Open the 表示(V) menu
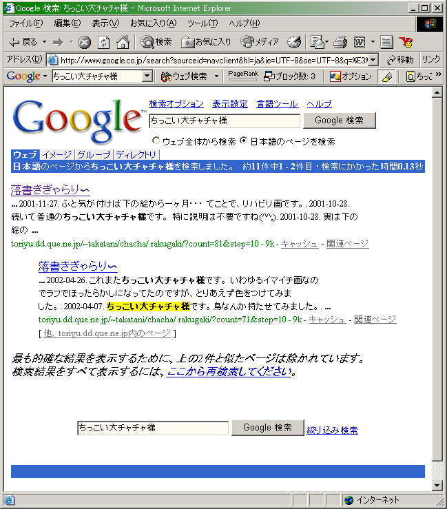The width and height of the screenshot is (447, 509). 105,23
